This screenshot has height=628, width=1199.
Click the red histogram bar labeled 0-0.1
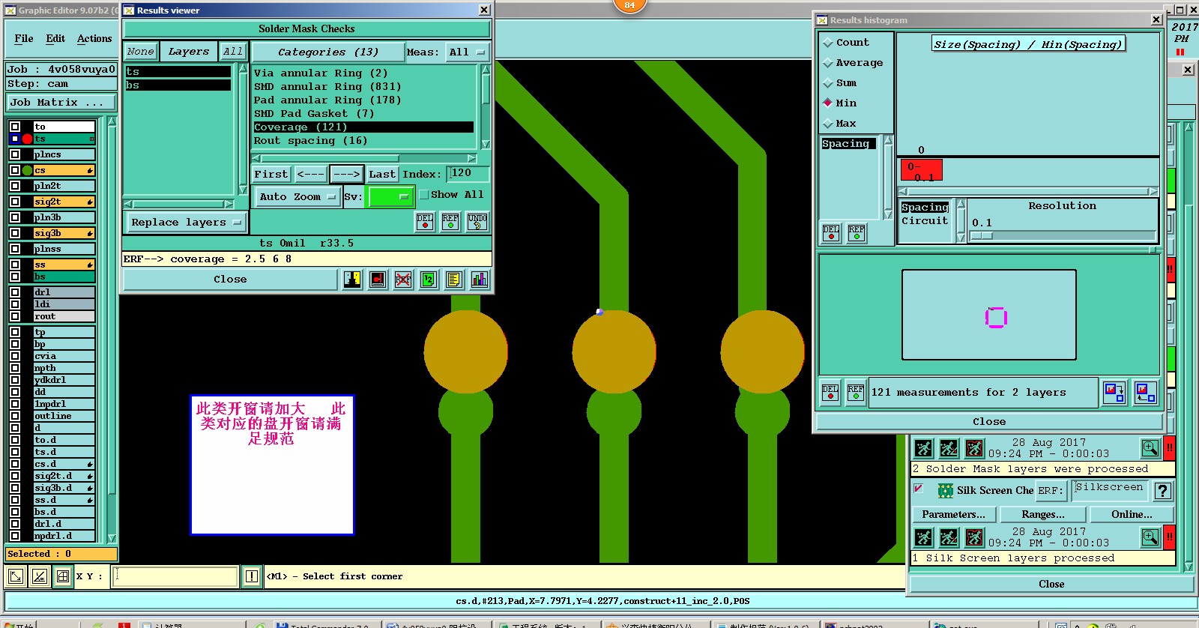921,170
